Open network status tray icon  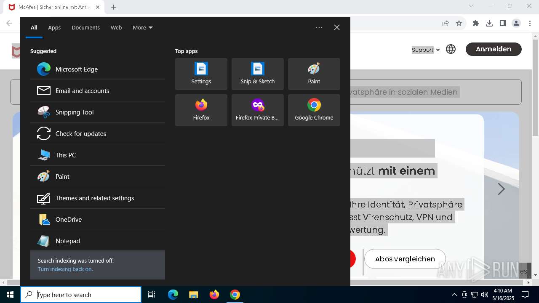475,295
